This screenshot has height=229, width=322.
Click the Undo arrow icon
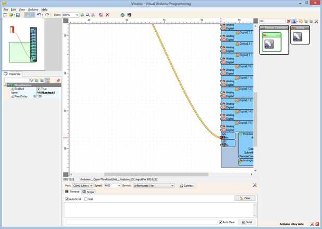pos(39,15)
